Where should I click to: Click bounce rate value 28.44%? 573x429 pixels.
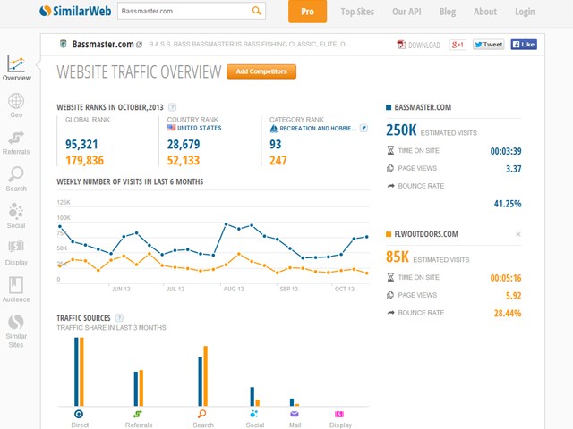point(508,313)
